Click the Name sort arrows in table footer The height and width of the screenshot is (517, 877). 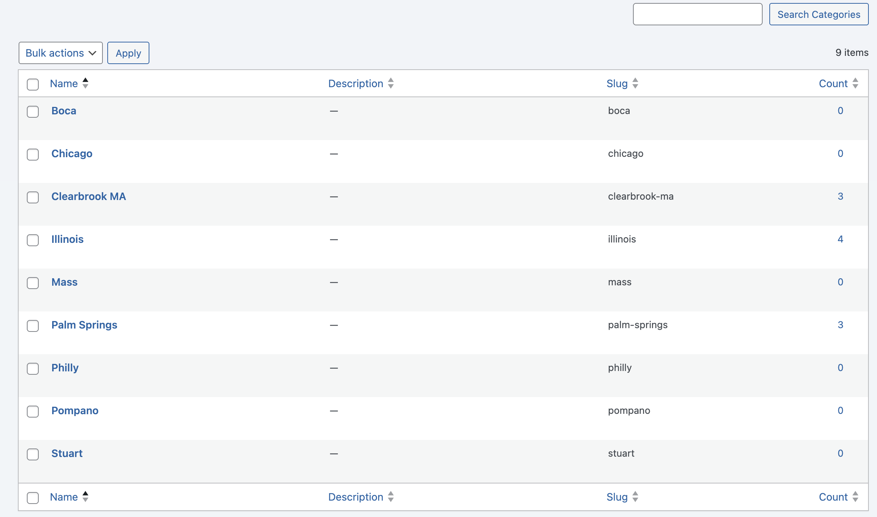85,497
